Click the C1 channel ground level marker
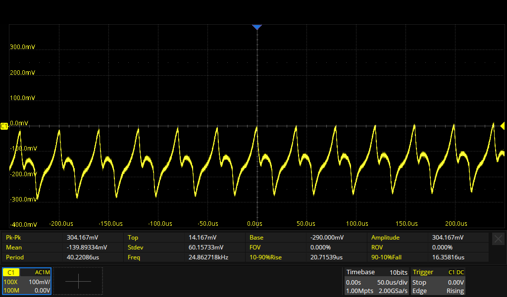Viewport: 507px width, 297px height. [x=4, y=126]
